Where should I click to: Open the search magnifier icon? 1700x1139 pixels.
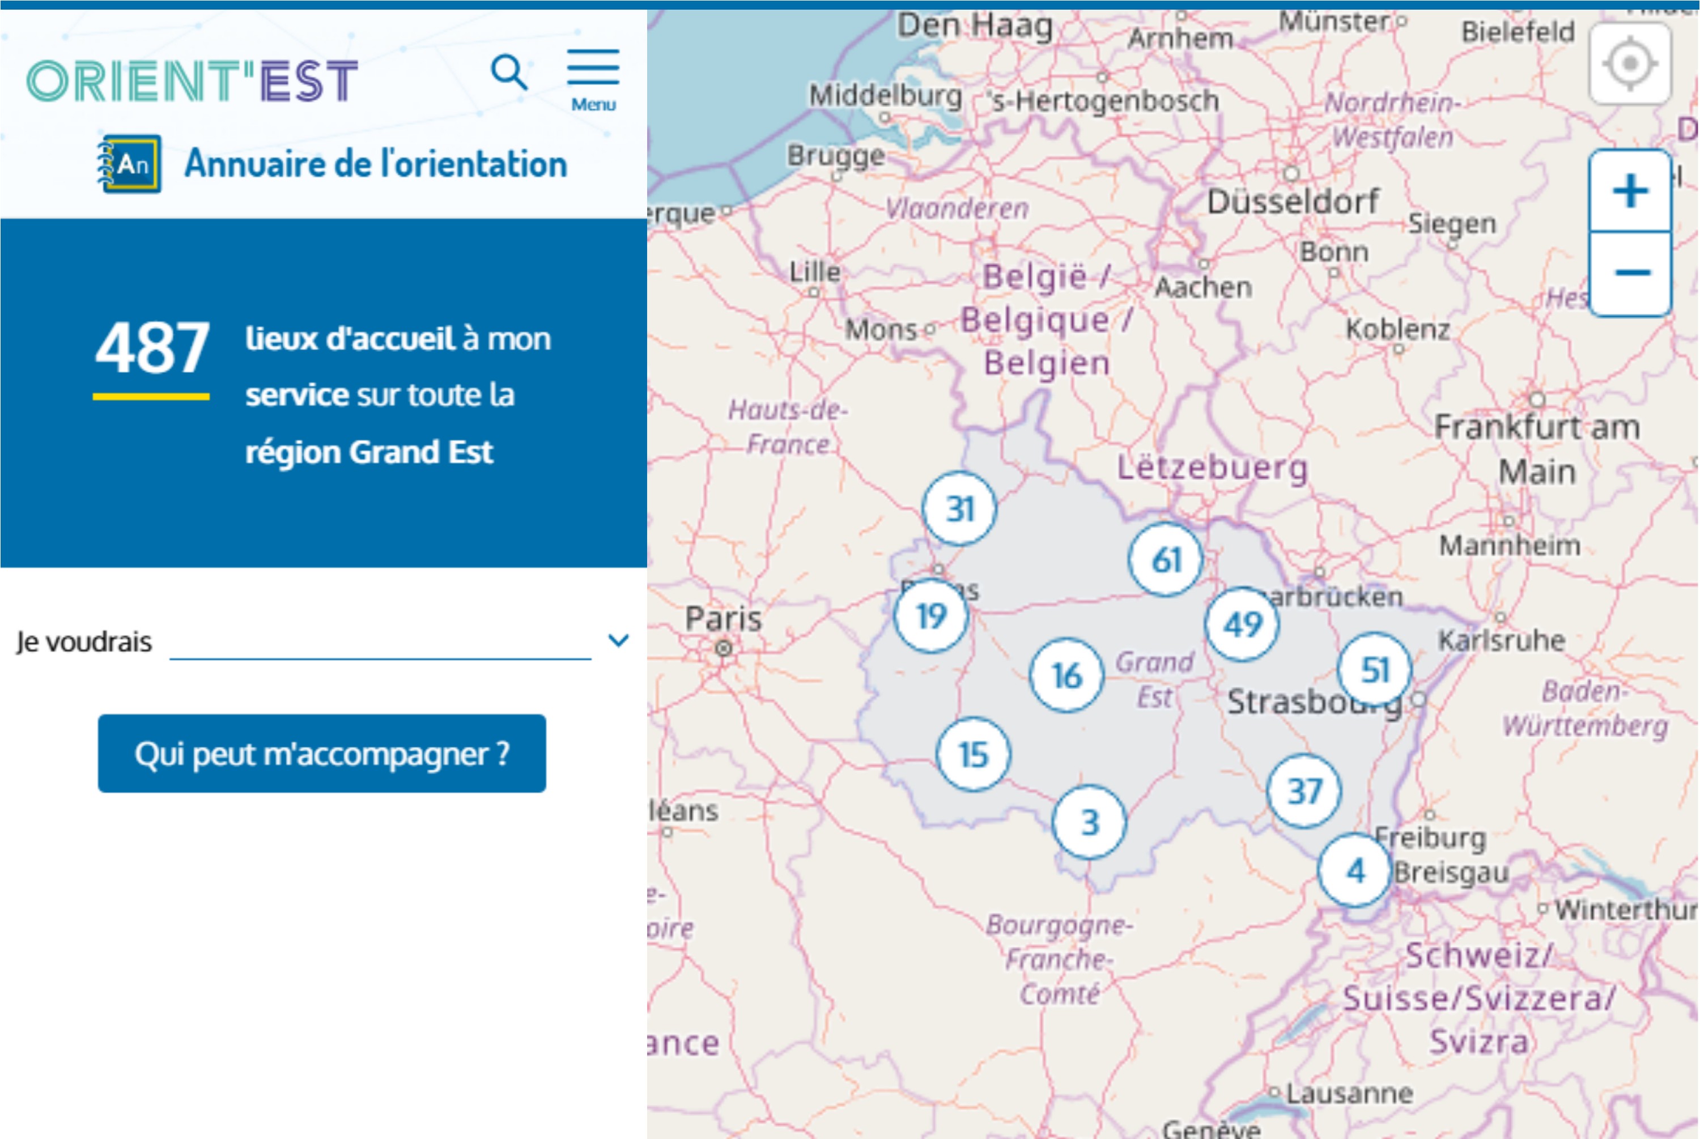(509, 72)
